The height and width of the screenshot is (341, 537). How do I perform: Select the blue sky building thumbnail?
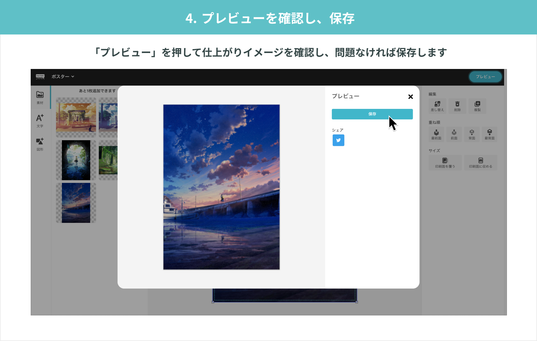pos(108,117)
